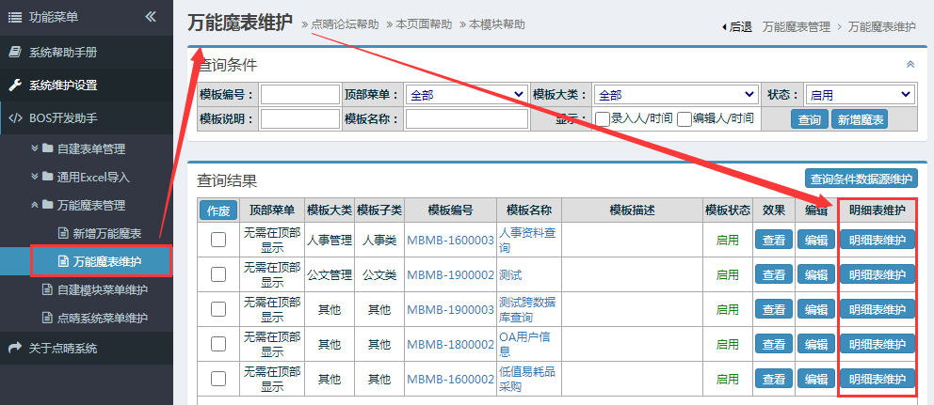
Task: Collapse sidebar with double chevron icon
Action: [151, 17]
